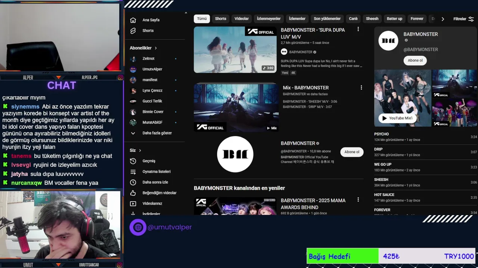Click MuratAbiGF channel avatar
This screenshot has height=268, width=478.
(133, 122)
